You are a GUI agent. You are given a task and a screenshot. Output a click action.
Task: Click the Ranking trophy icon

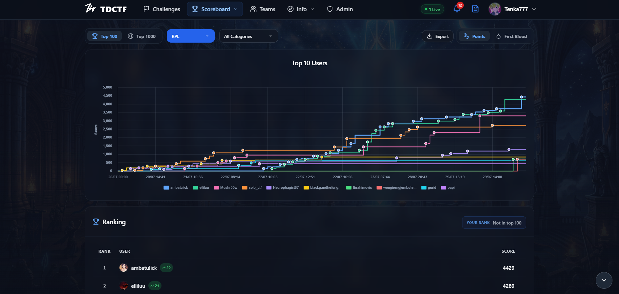coord(96,222)
